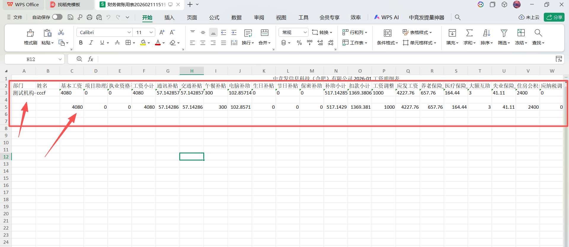Screen dimensions: 569x247
Task: Click the Filter (筛选) funnel icon
Action: click(x=504, y=33)
